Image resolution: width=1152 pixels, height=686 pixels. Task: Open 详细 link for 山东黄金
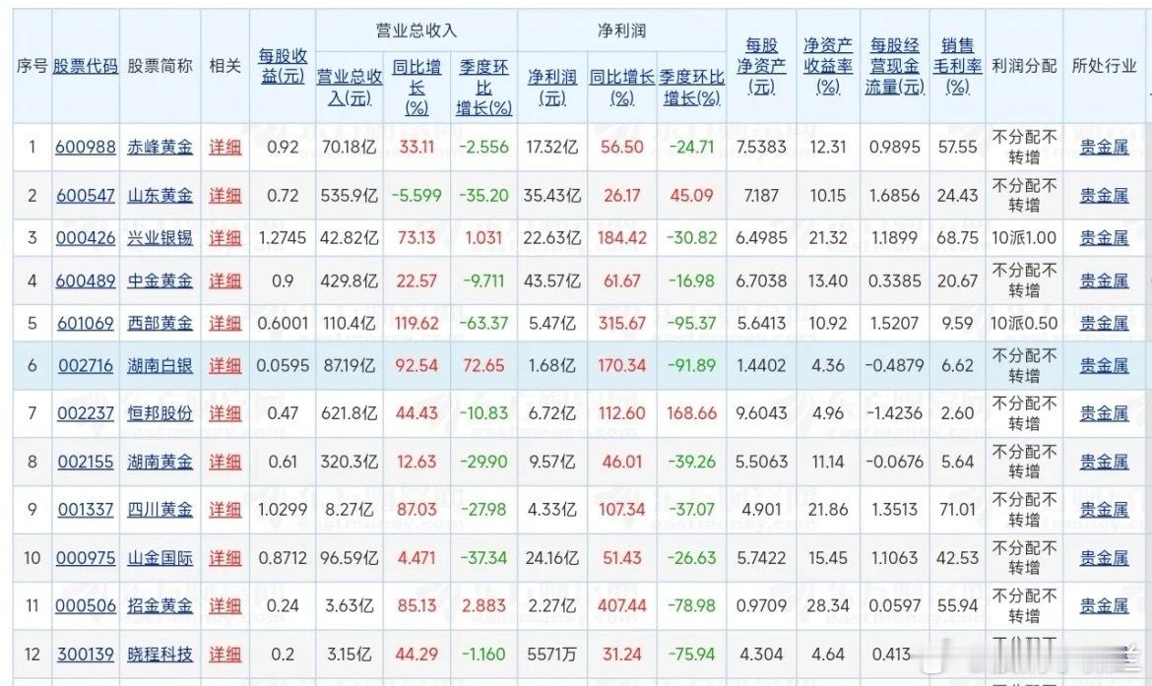click(x=224, y=196)
